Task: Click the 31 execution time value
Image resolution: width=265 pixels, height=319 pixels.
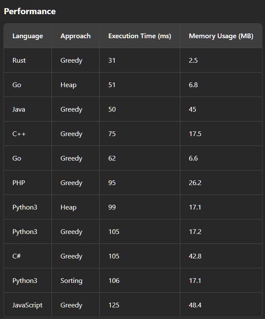Action: click(112, 61)
